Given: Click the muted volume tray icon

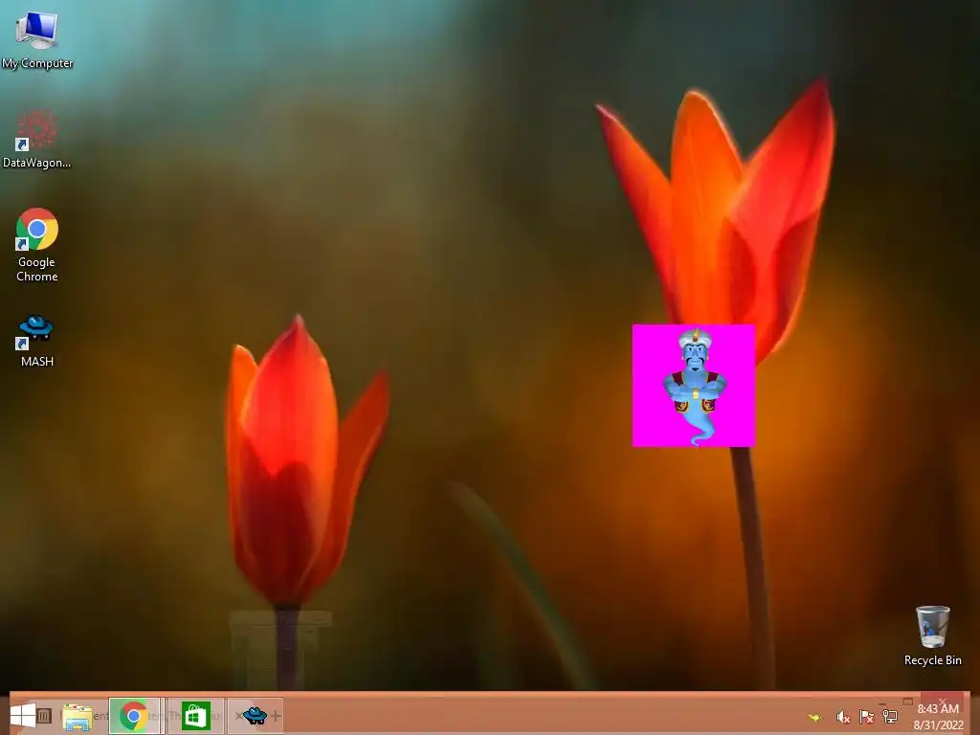Looking at the screenshot, I should click(842, 718).
